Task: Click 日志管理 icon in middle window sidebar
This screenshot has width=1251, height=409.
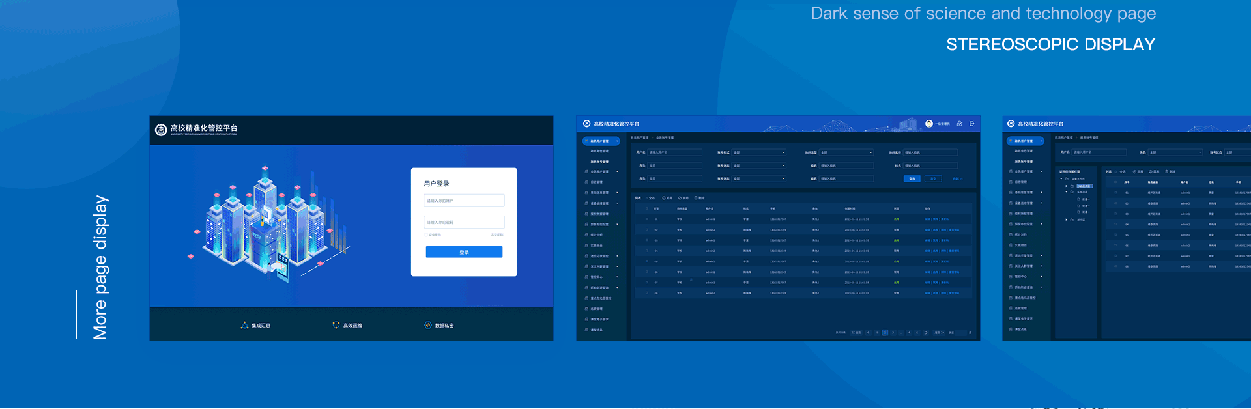Action: point(586,182)
